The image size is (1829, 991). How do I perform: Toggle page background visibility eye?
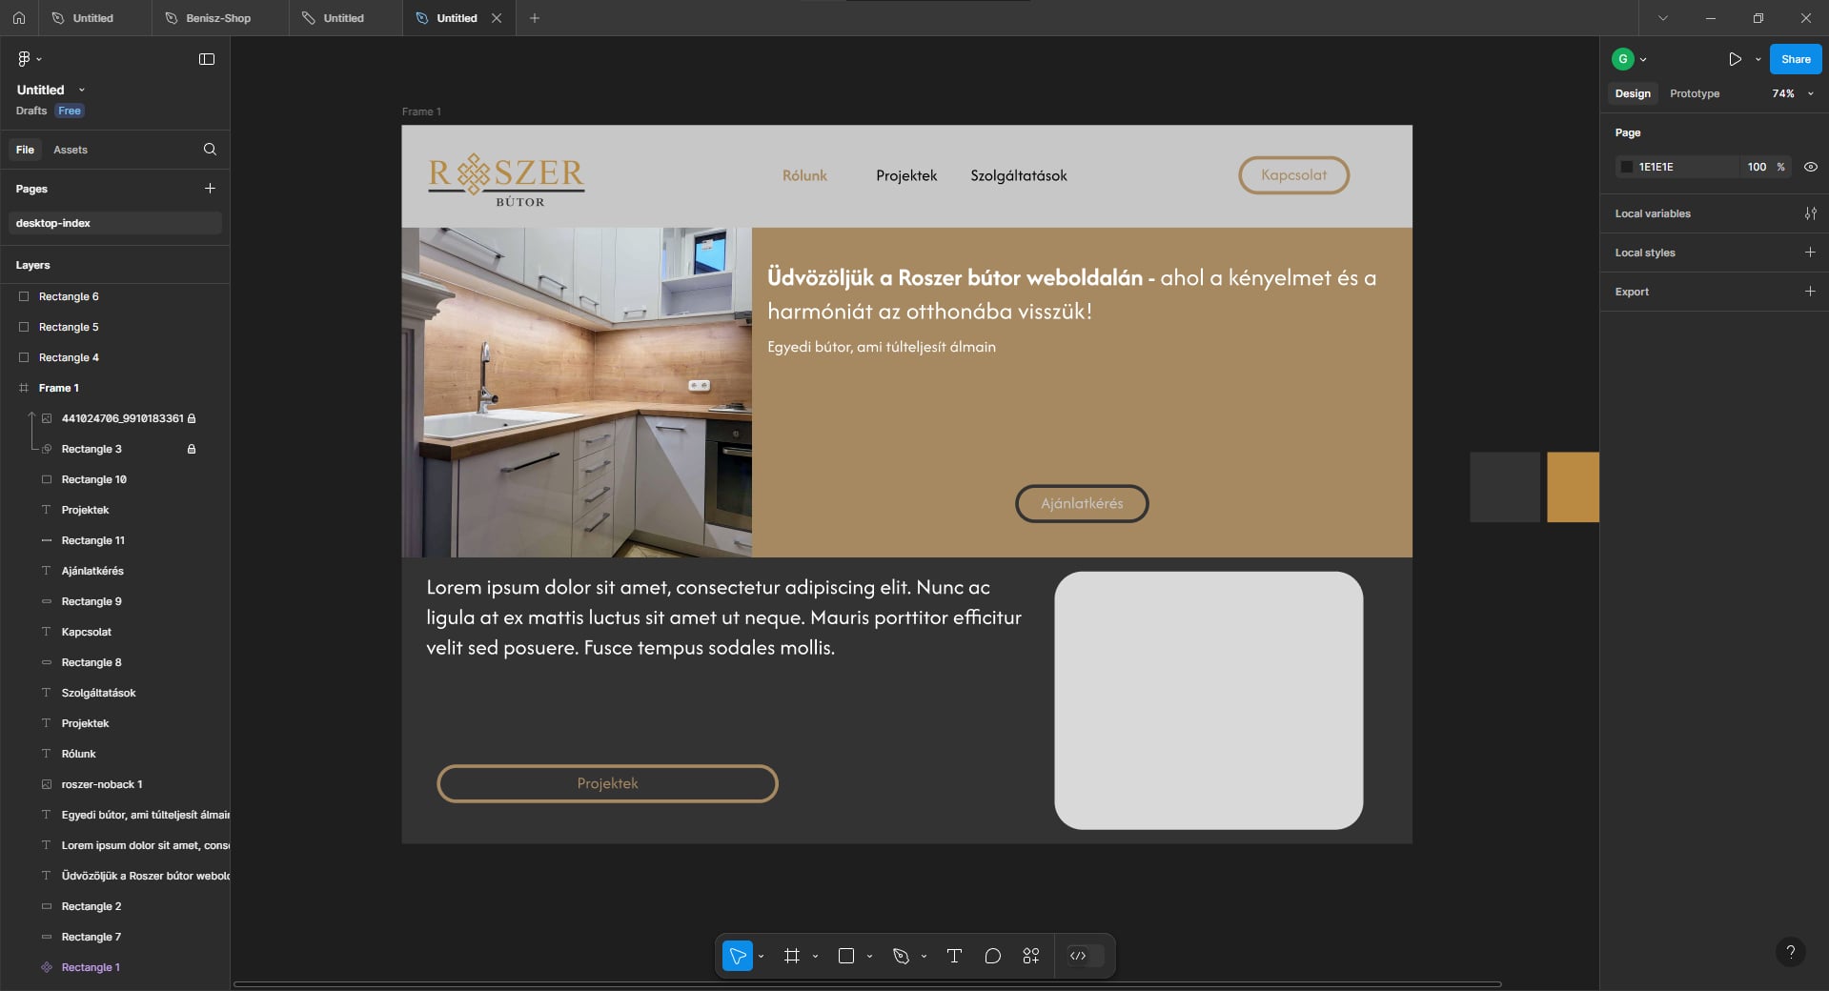1810,167
